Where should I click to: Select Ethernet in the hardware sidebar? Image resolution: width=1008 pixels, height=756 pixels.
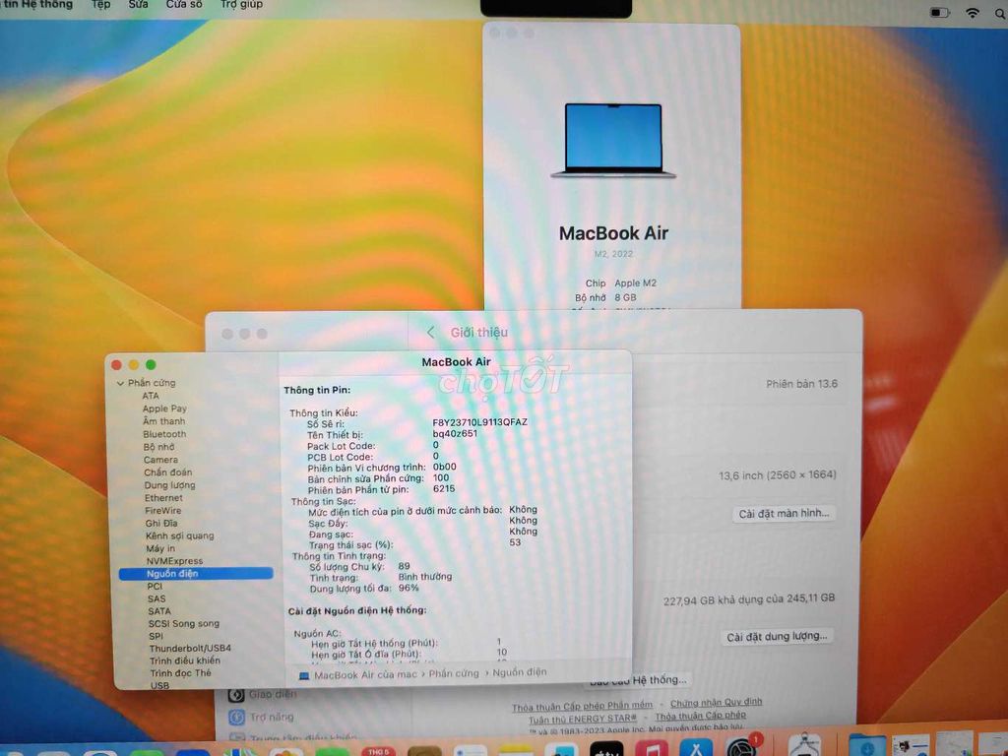(163, 497)
